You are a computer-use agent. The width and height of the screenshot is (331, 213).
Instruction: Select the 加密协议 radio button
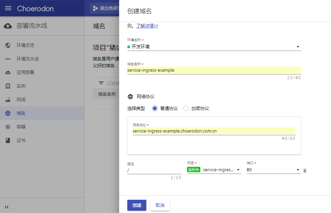[186, 108]
